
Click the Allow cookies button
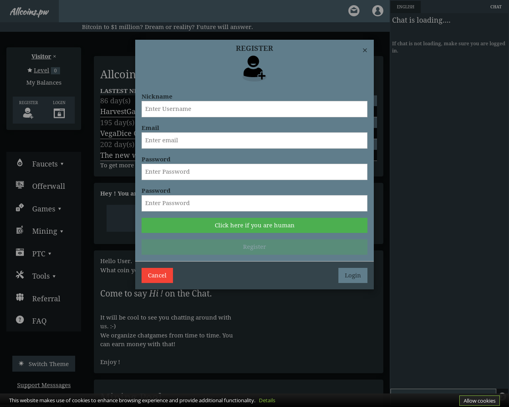pyautogui.click(x=480, y=401)
